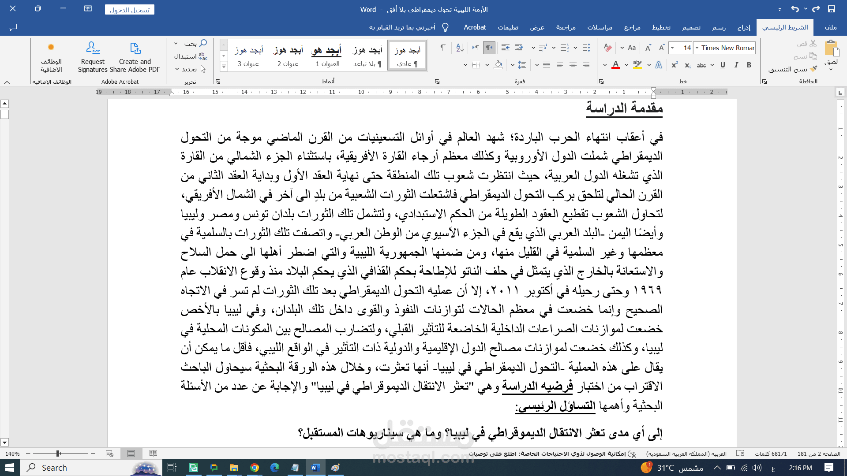
Task: Click the Bold formatting button
Action: pyautogui.click(x=749, y=65)
